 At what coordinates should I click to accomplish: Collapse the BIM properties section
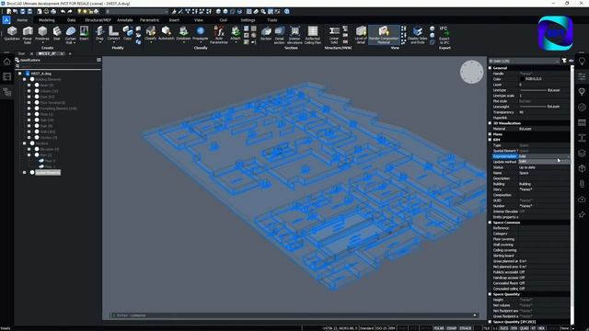pos(490,140)
